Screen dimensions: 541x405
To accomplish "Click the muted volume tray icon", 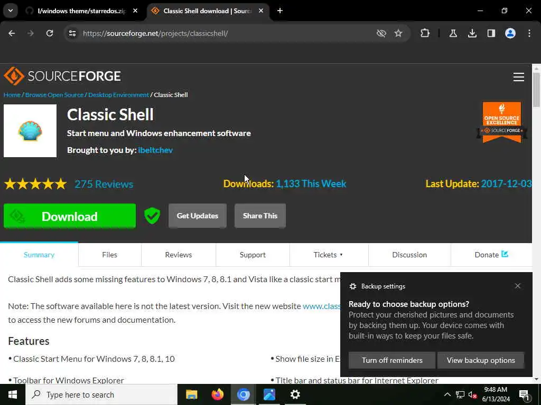I will tap(473, 394).
